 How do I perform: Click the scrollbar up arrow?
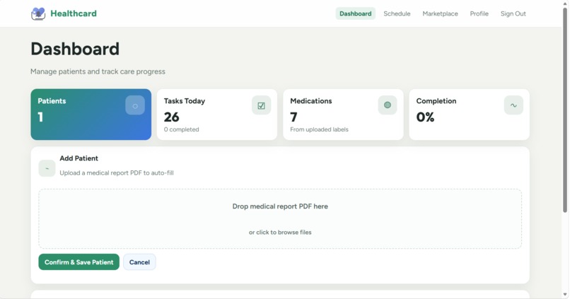(x=565, y=3)
